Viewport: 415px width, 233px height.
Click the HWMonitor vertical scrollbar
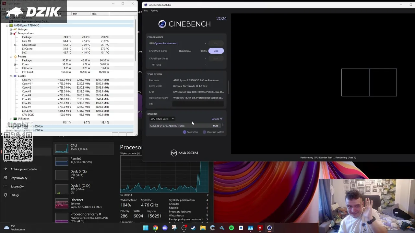[x=136, y=40]
